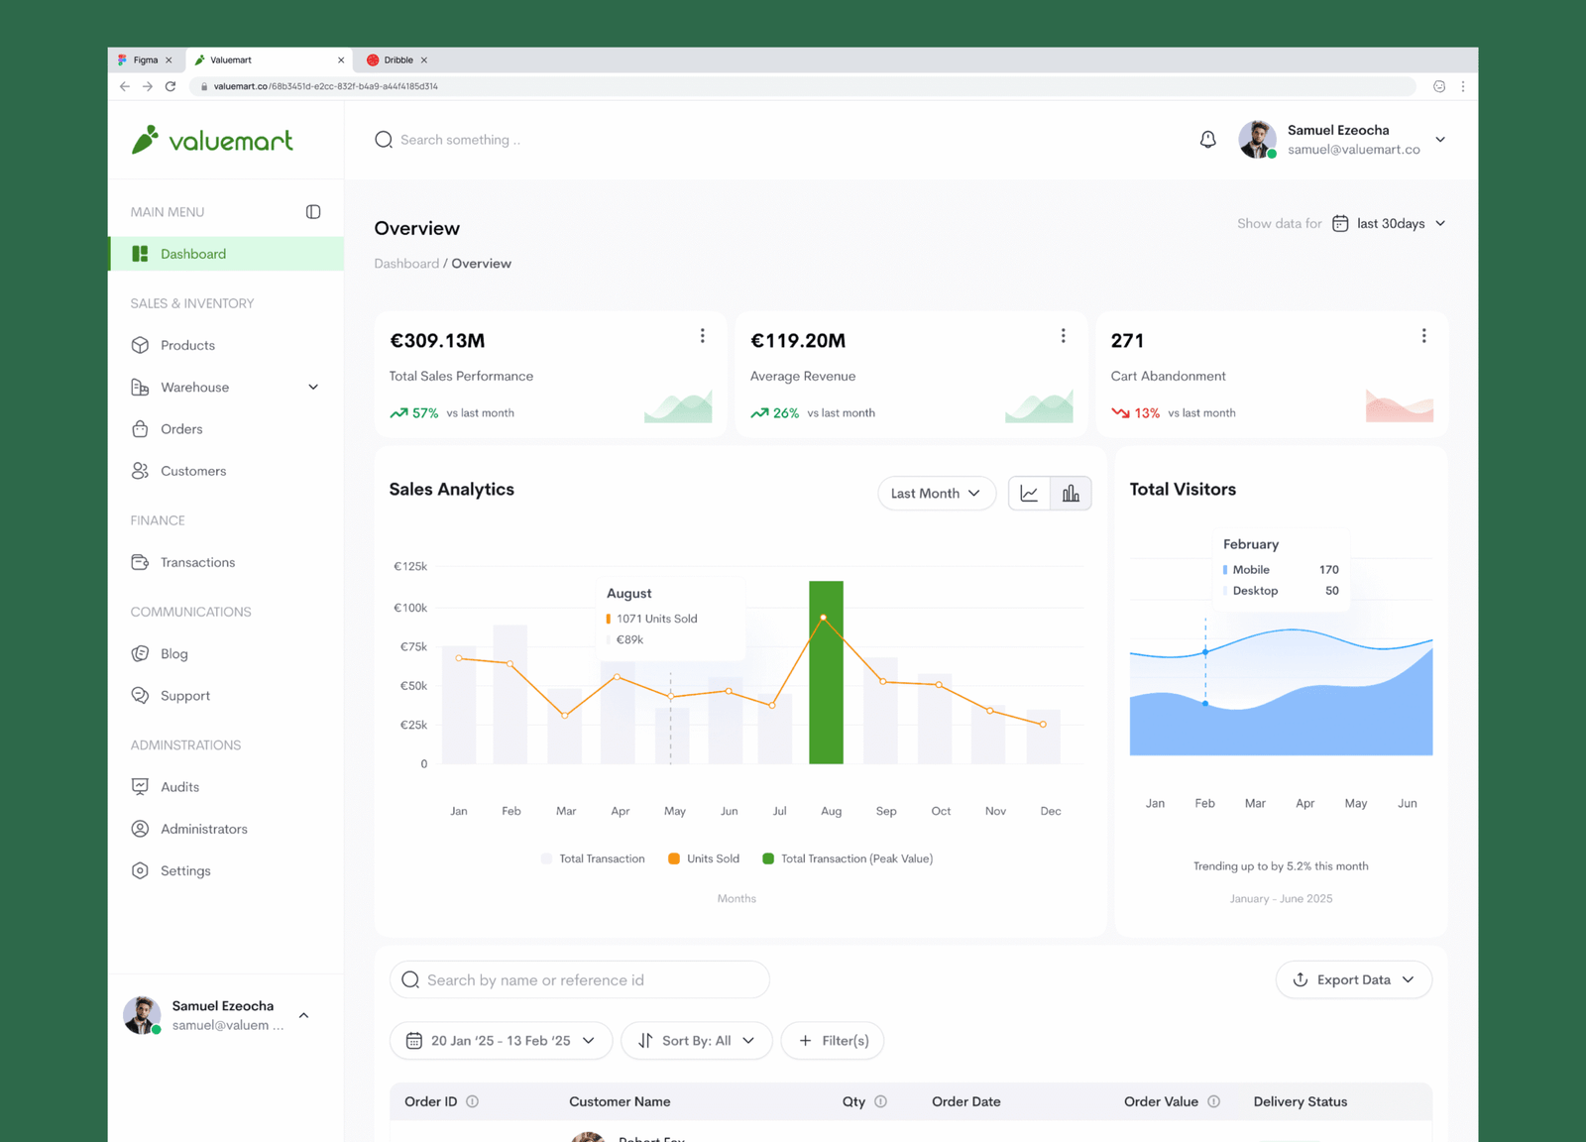Go to Transactions in sidebar

(x=197, y=562)
